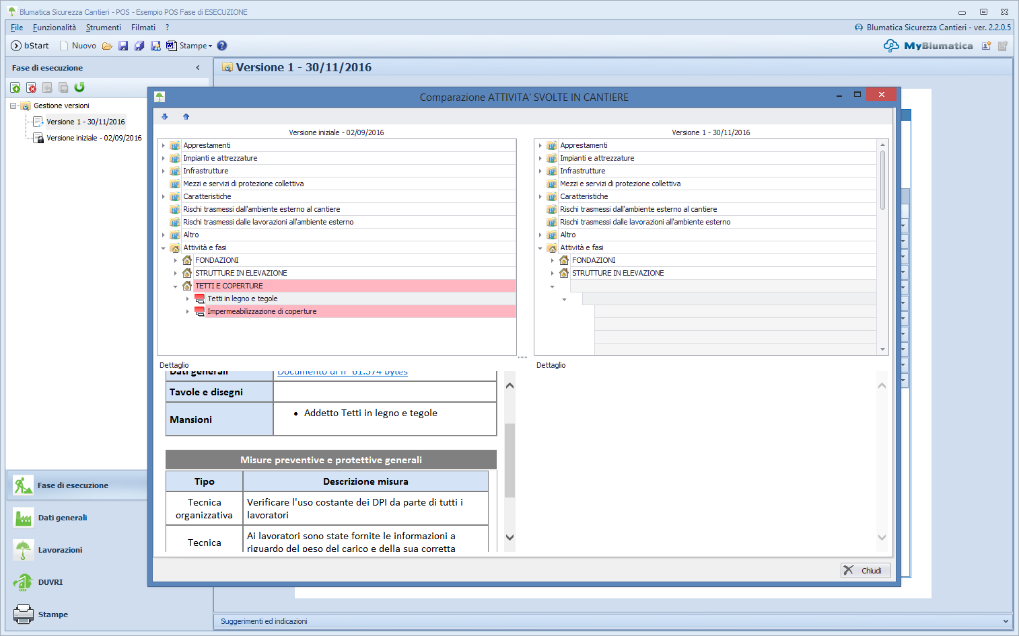Click the Chiudi button
The height and width of the screenshot is (636, 1019).
click(866, 570)
